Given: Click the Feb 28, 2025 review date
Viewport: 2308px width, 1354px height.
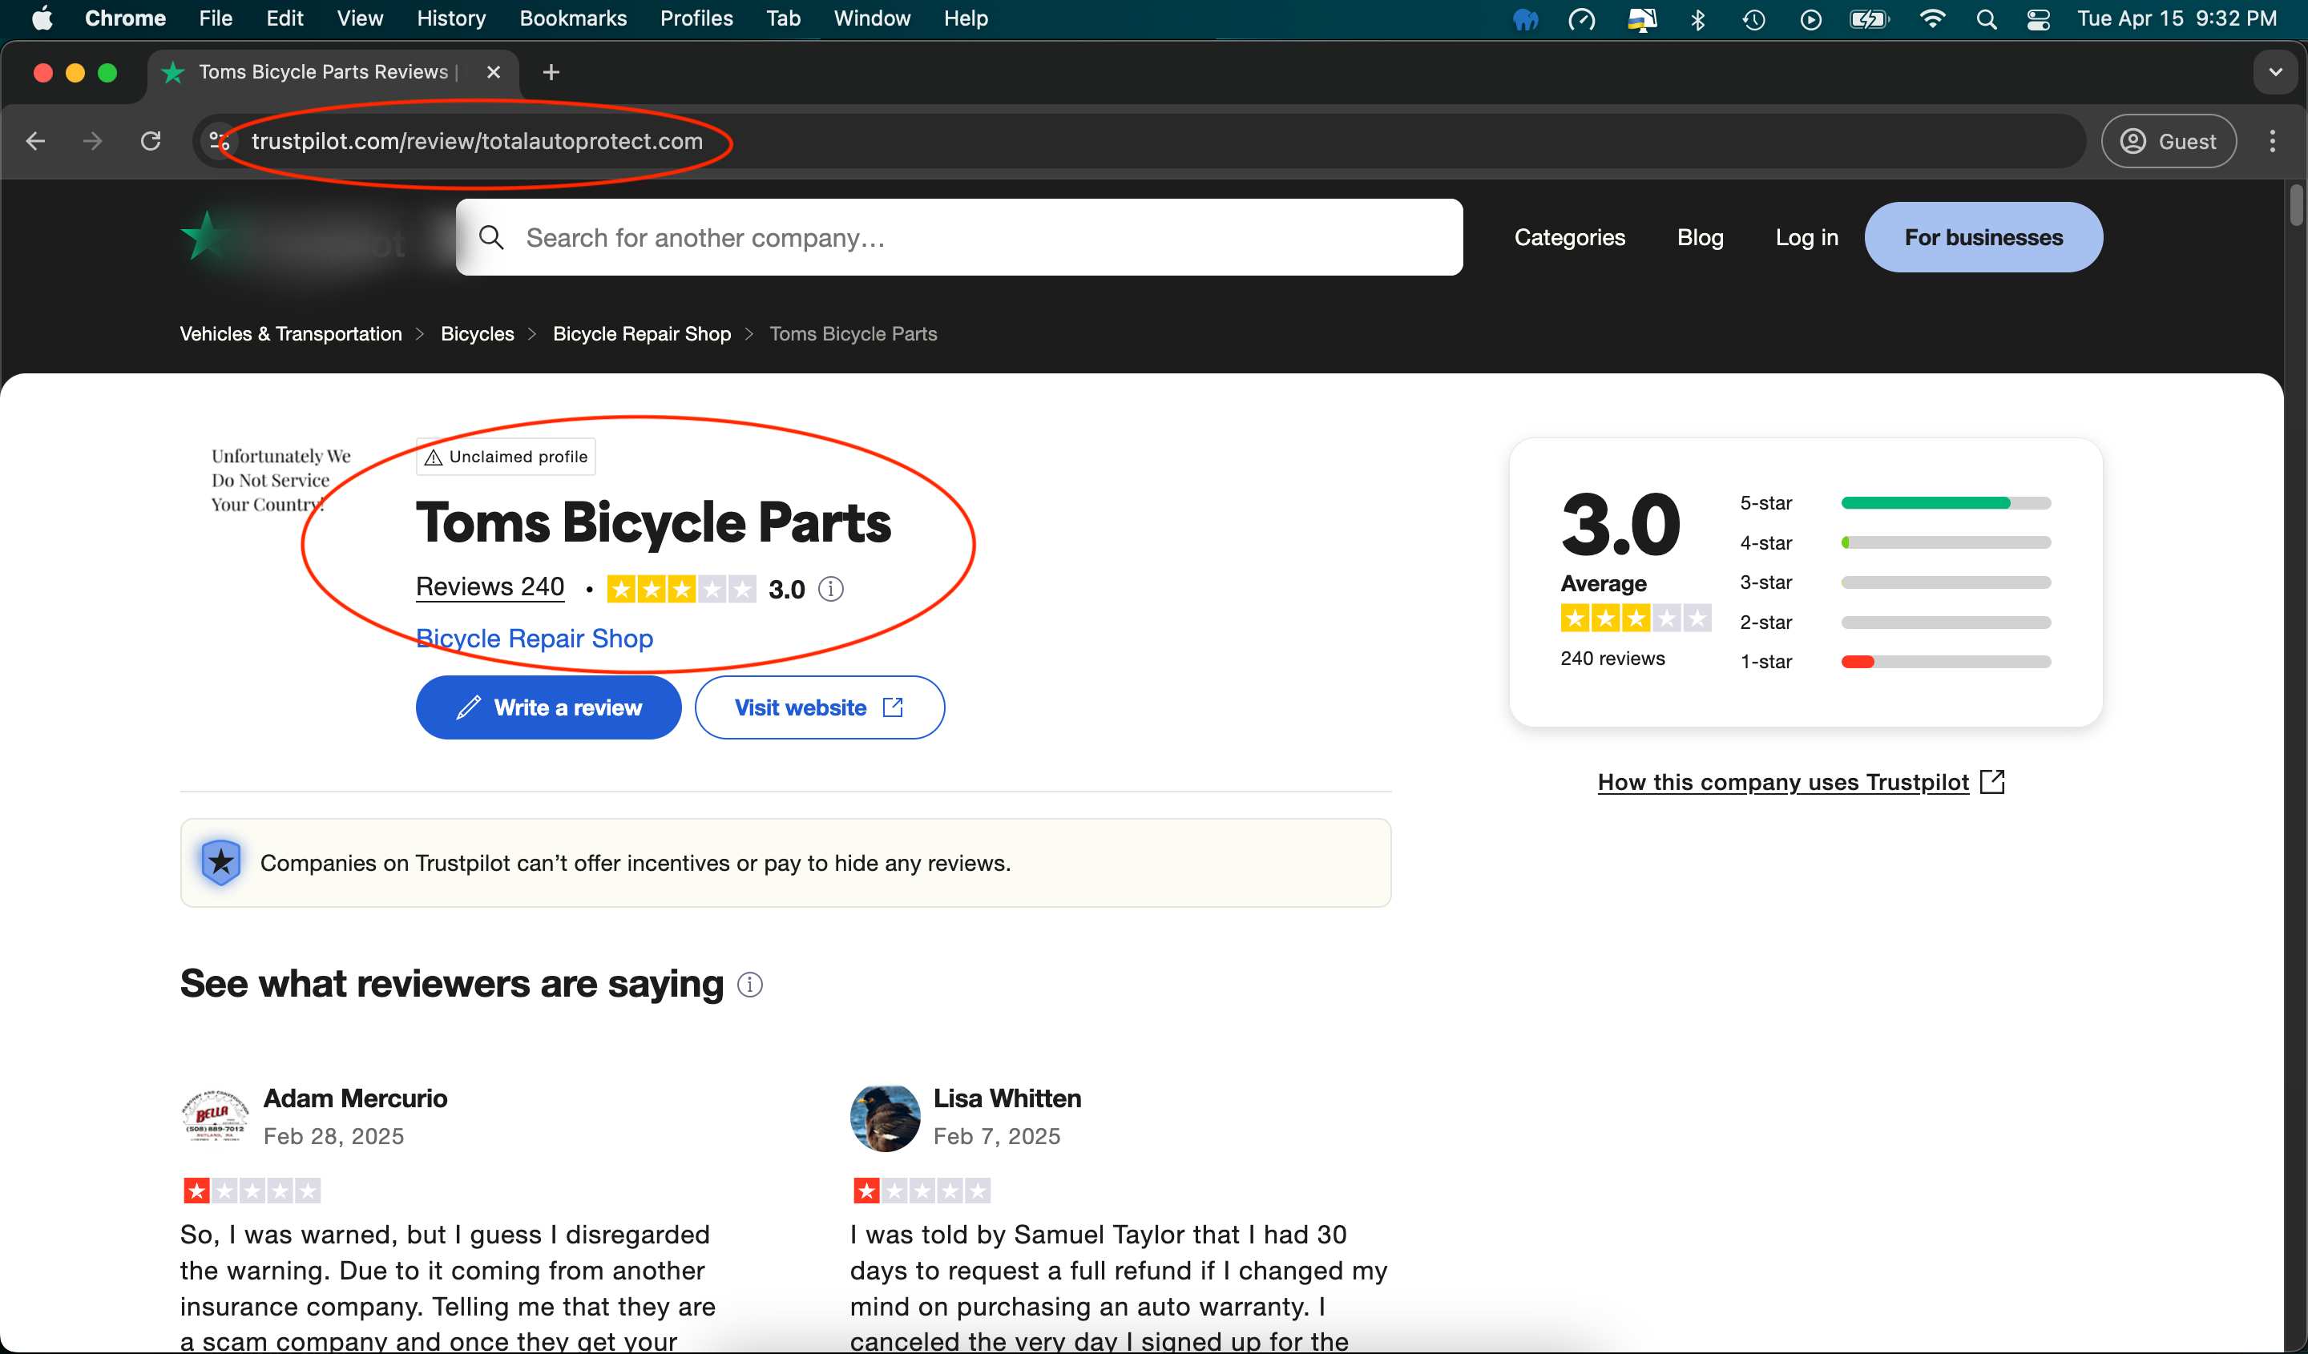Looking at the screenshot, I should pyautogui.click(x=333, y=1136).
